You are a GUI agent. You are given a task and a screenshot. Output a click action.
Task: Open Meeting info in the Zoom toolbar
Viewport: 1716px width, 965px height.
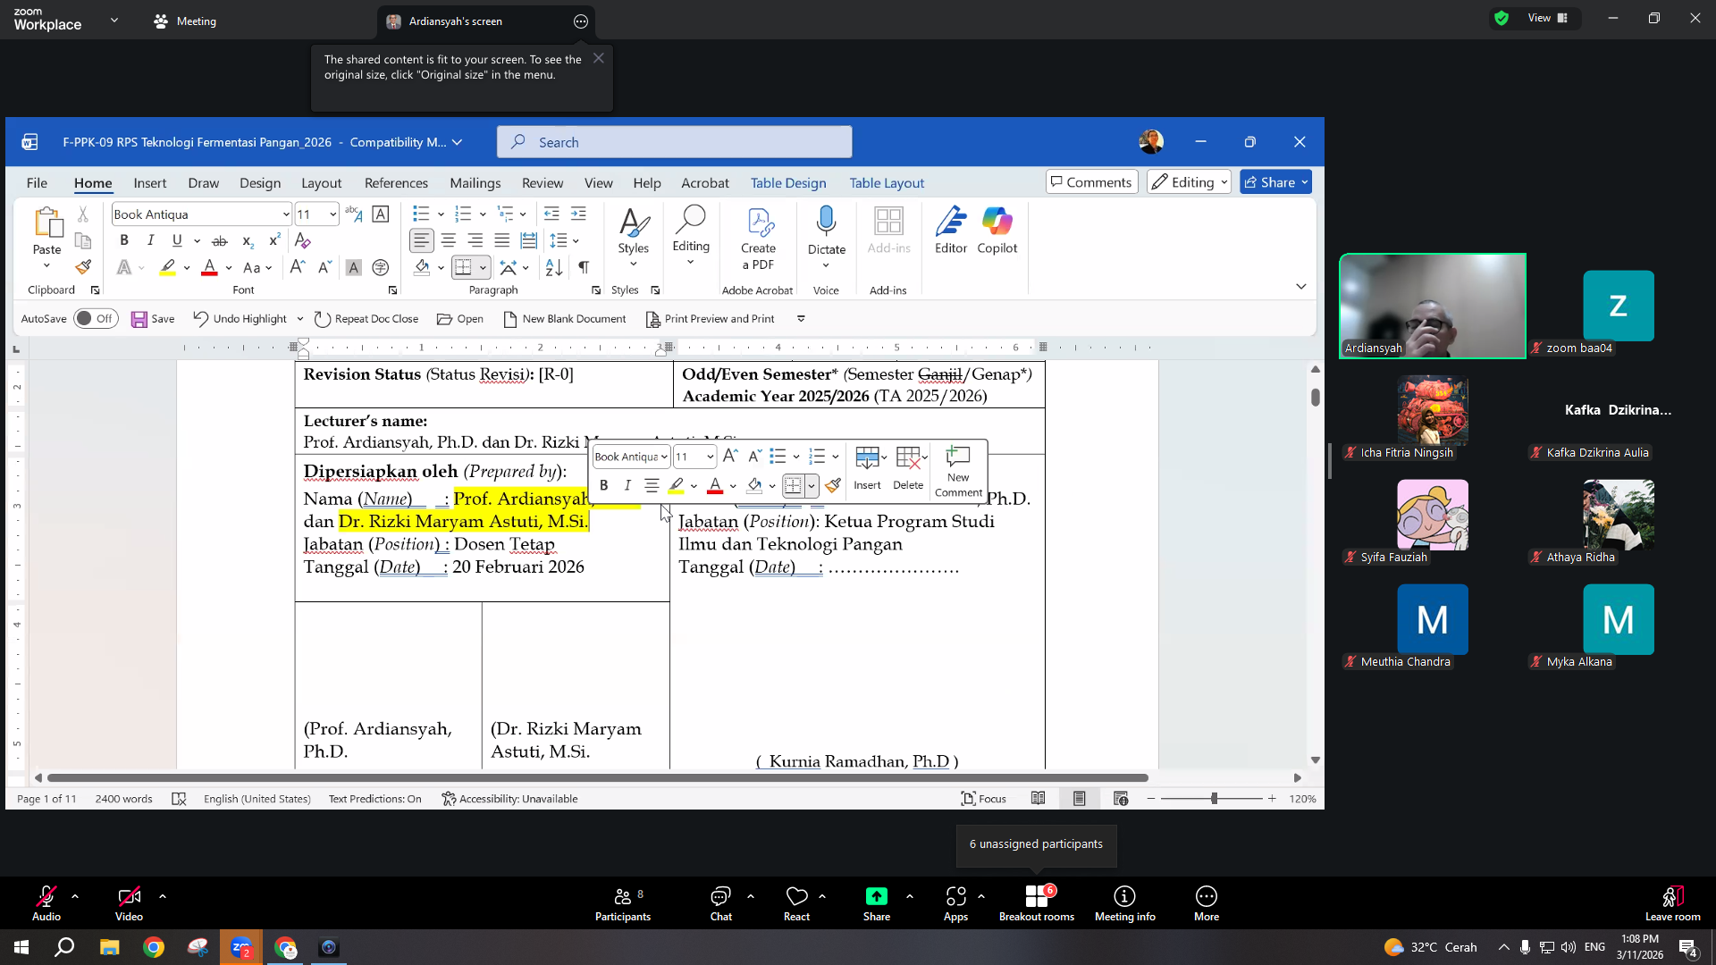pos(1125,903)
